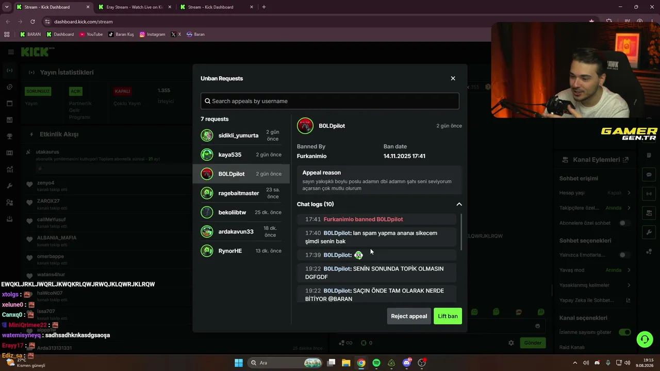
Task: Click the Gönder send button
Action: (533, 343)
